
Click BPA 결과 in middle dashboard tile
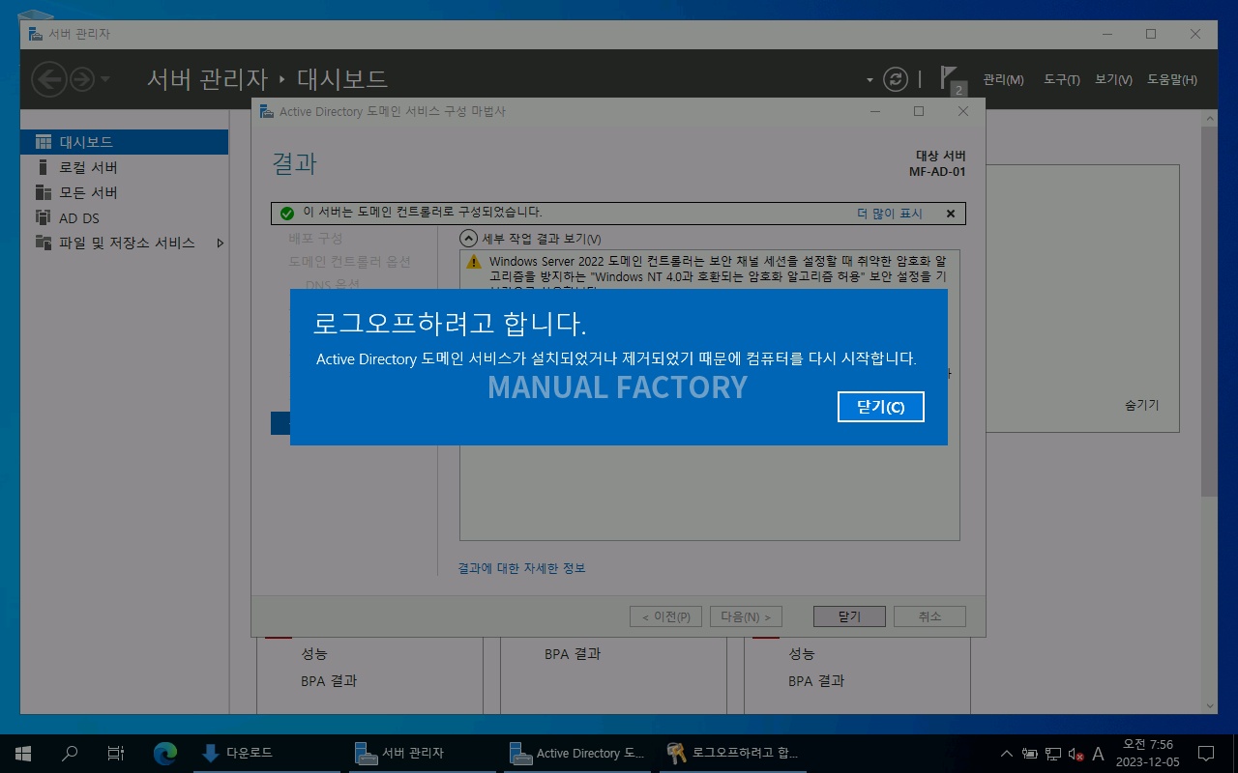coord(573,654)
